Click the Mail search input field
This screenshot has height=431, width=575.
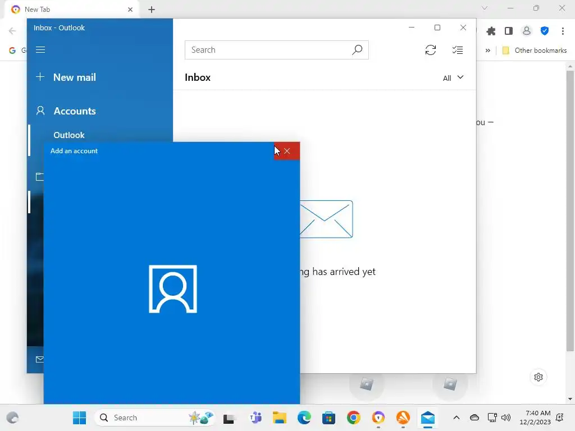pos(276,50)
